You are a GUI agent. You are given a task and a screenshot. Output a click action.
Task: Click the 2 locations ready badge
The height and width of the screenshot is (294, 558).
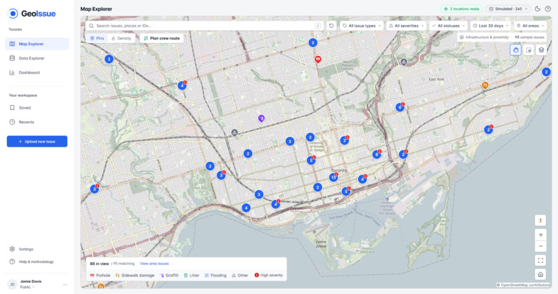[x=461, y=9]
